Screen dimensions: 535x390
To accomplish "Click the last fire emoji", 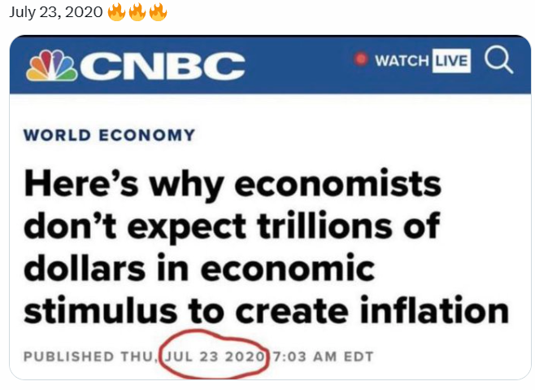I will pyautogui.click(x=159, y=14).
